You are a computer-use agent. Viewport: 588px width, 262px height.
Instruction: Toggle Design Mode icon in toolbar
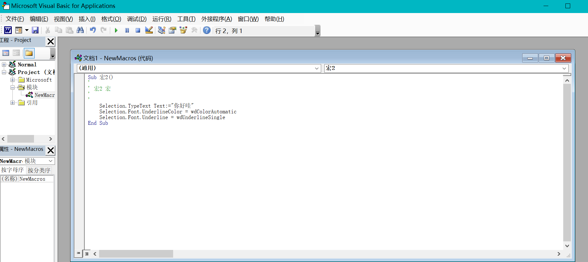point(149,30)
